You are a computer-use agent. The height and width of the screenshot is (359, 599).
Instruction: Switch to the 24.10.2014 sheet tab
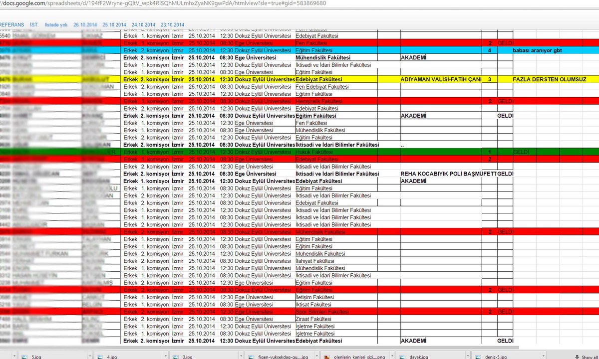(144, 24)
